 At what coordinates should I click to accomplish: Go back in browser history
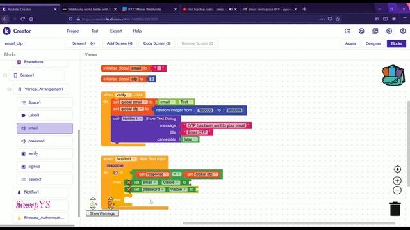coord(6,19)
